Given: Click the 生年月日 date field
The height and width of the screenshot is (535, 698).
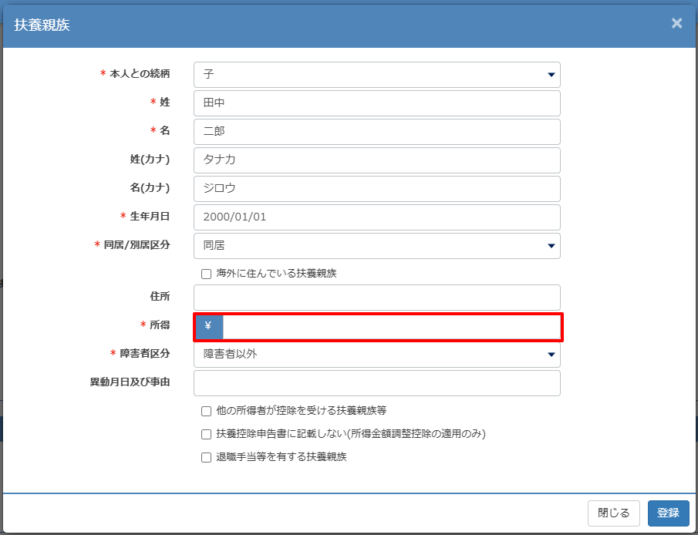Looking at the screenshot, I should 376,217.
